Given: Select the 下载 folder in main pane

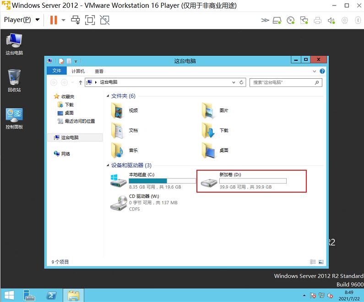Looking at the screenshot, I should [216, 130].
